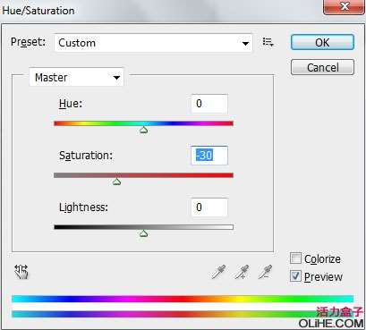Click the Saturation value field showing -30
The width and height of the screenshot is (366, 330).
tap(209, 156)
